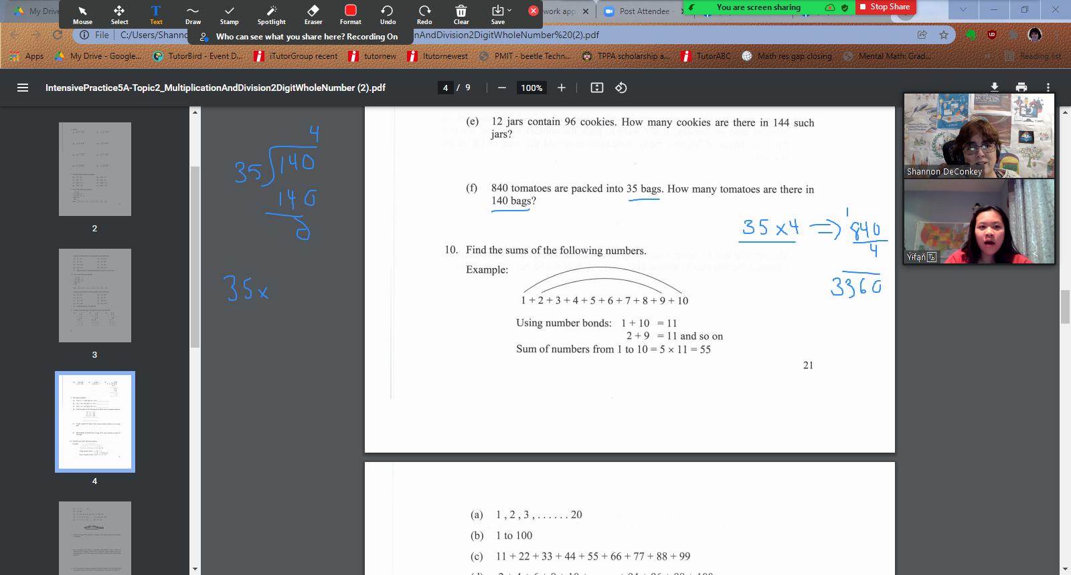The image size is (1071, 575).
Task: Open TutorABC bookmark
Action: coord(706,56)
